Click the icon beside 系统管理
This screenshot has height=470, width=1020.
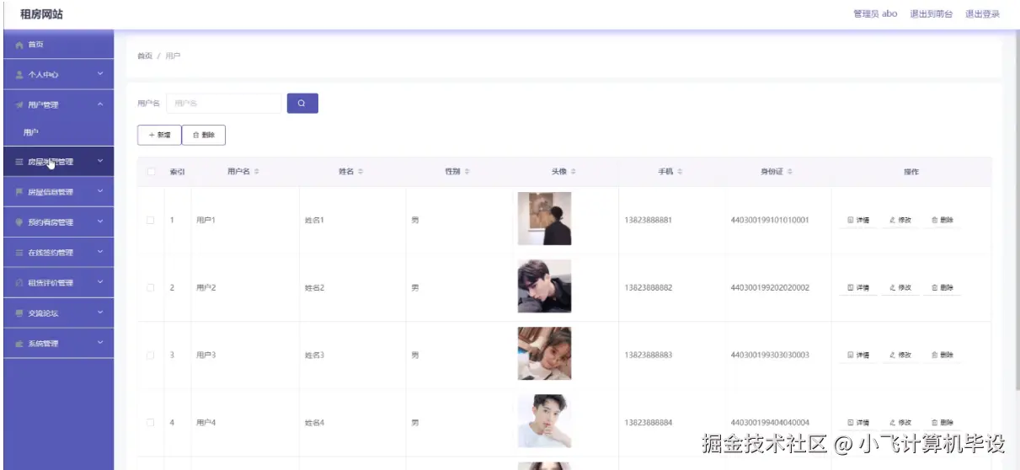(x=19, y=344)
